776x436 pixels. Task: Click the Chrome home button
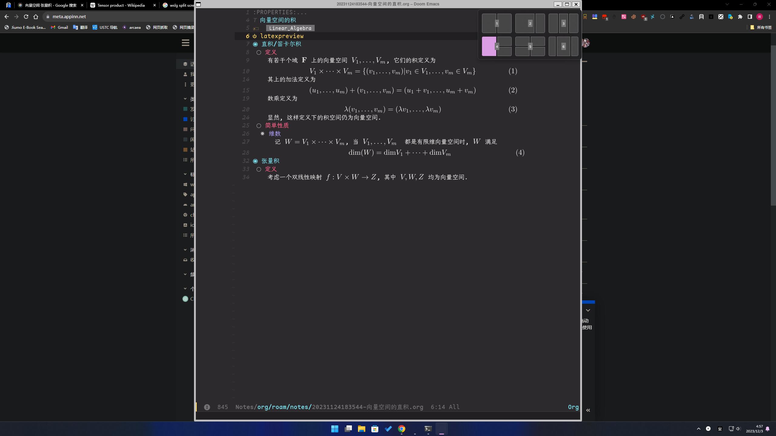point(36,17)
